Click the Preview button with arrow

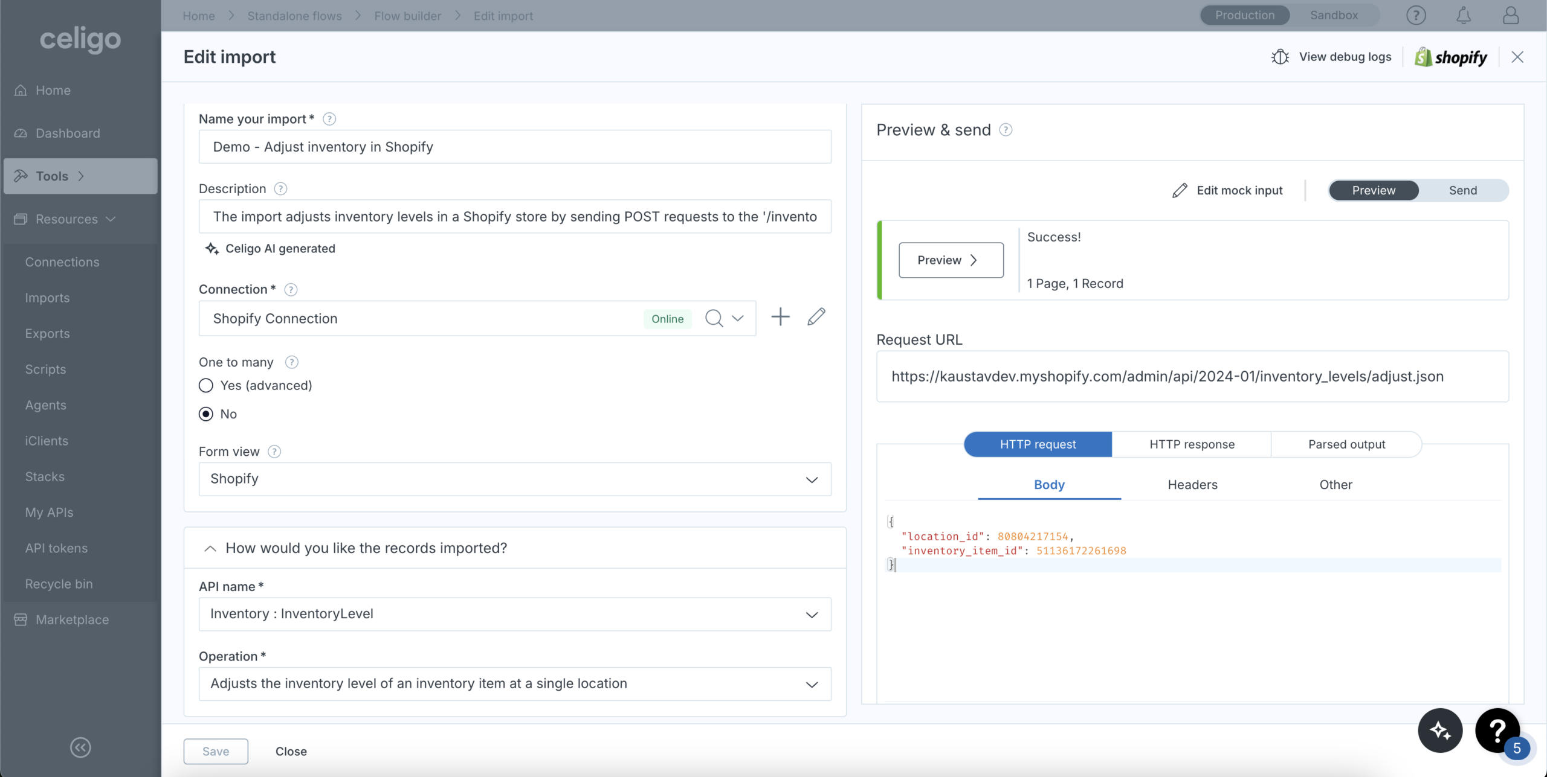(951, 260)
